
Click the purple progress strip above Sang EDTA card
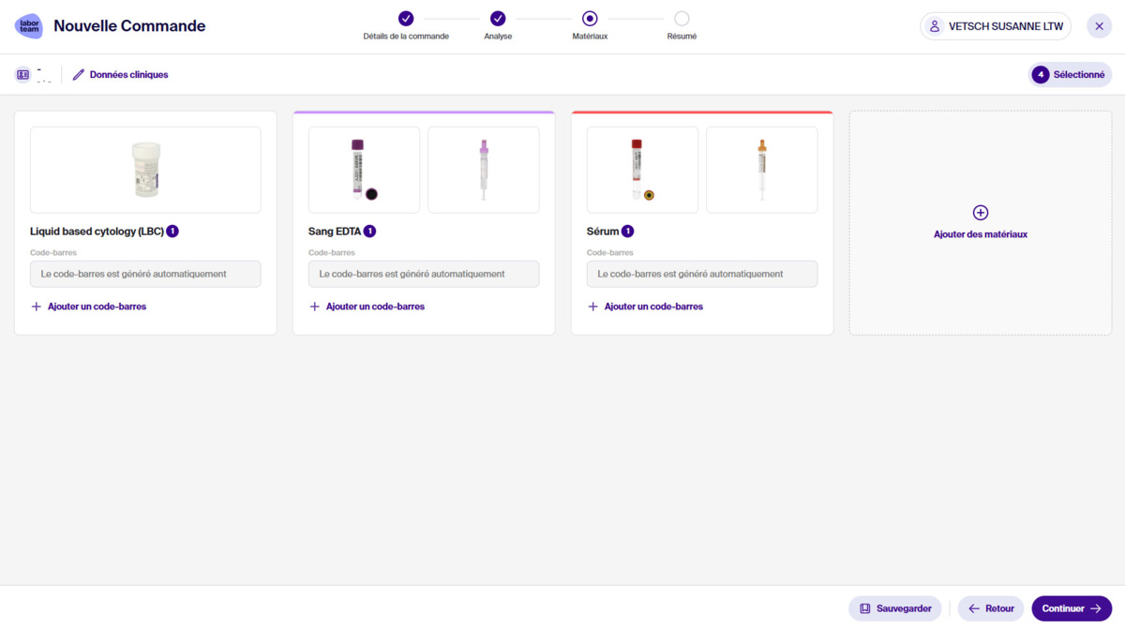click(x=423, y=111)
